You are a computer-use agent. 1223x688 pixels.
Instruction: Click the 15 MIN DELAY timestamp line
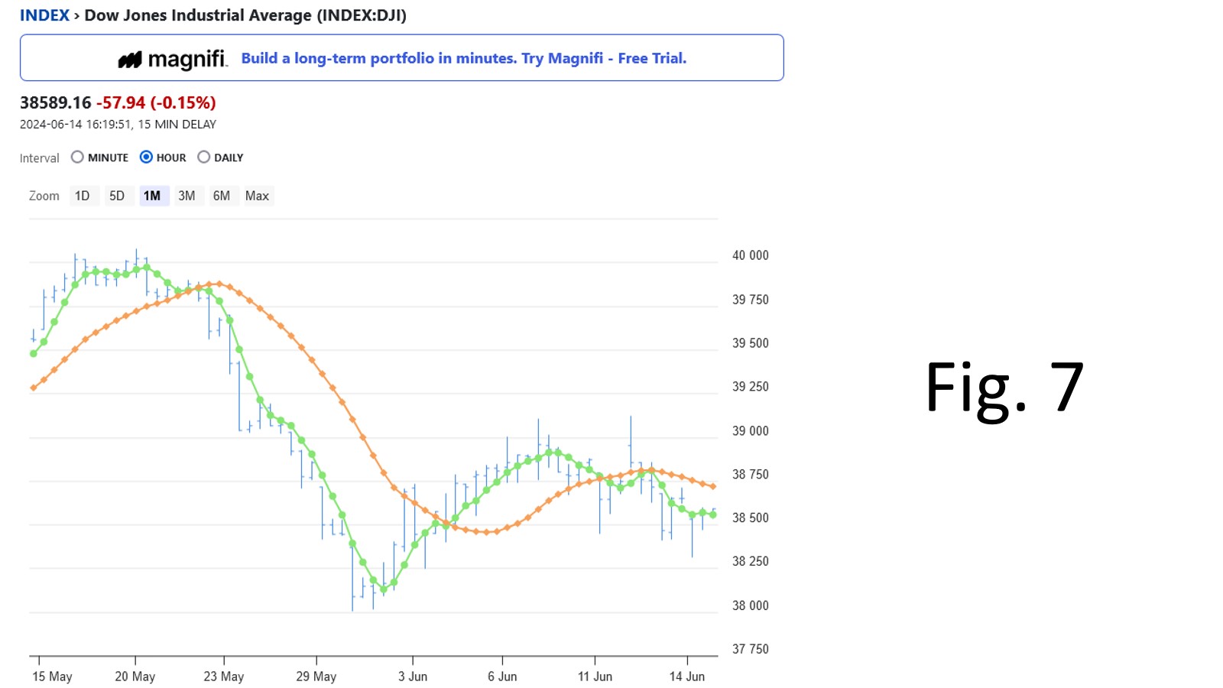pos(118,124)
